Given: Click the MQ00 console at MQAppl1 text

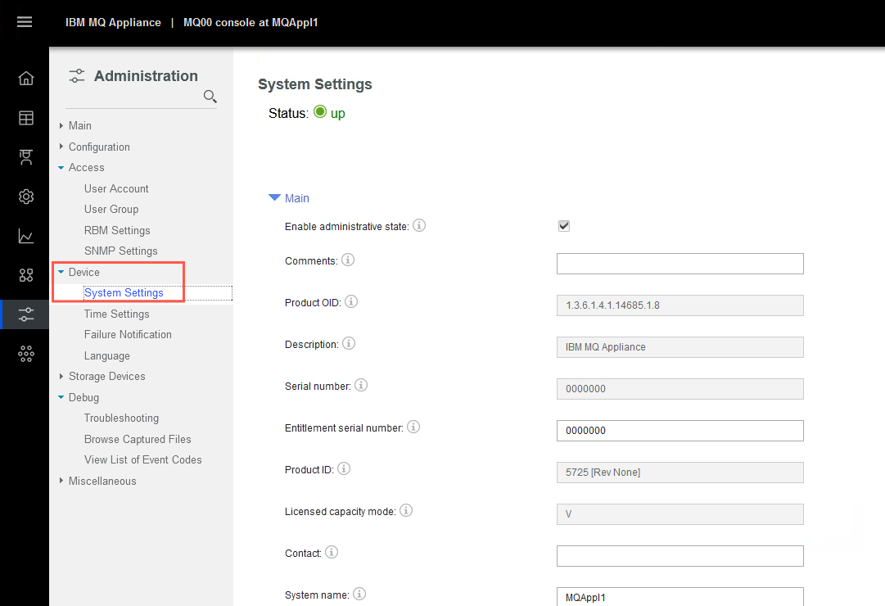Looking at the screenshot, I should point(251,23).
